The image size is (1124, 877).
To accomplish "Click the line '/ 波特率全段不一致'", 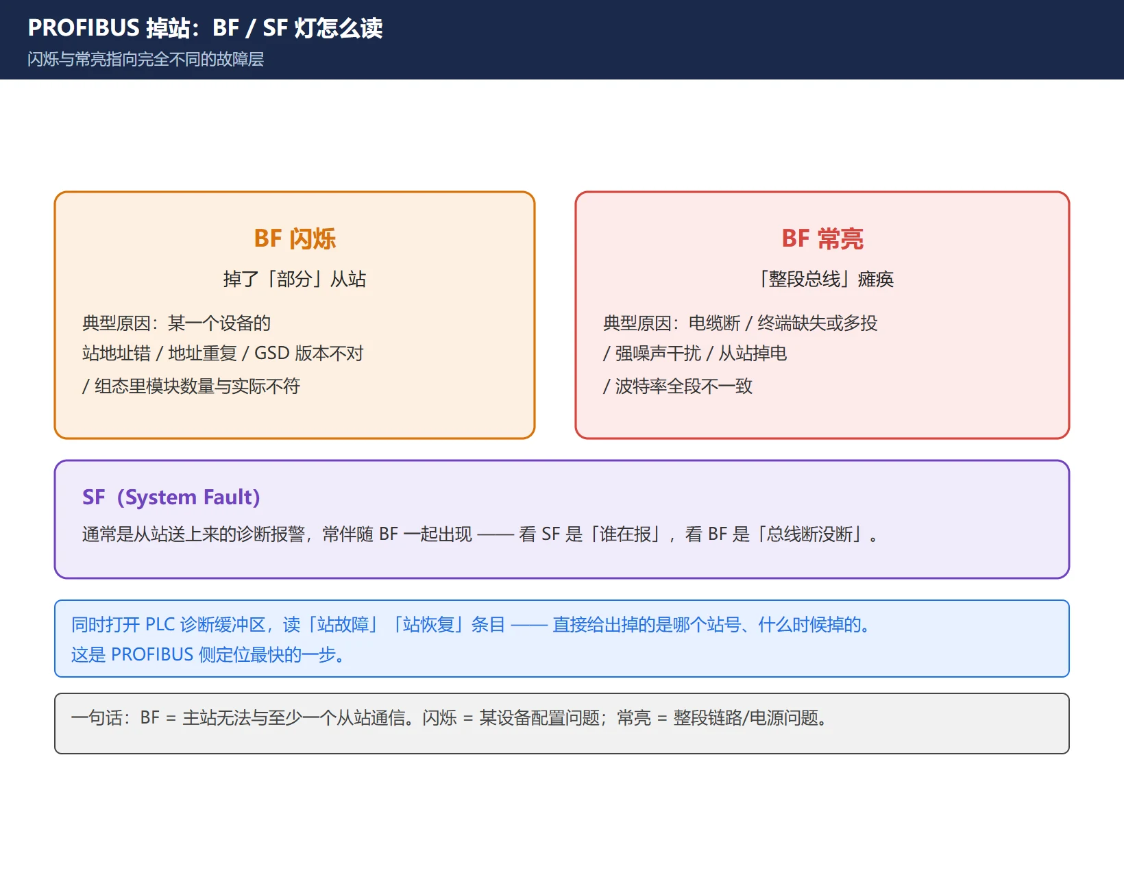I will click(x=678, y=386).
